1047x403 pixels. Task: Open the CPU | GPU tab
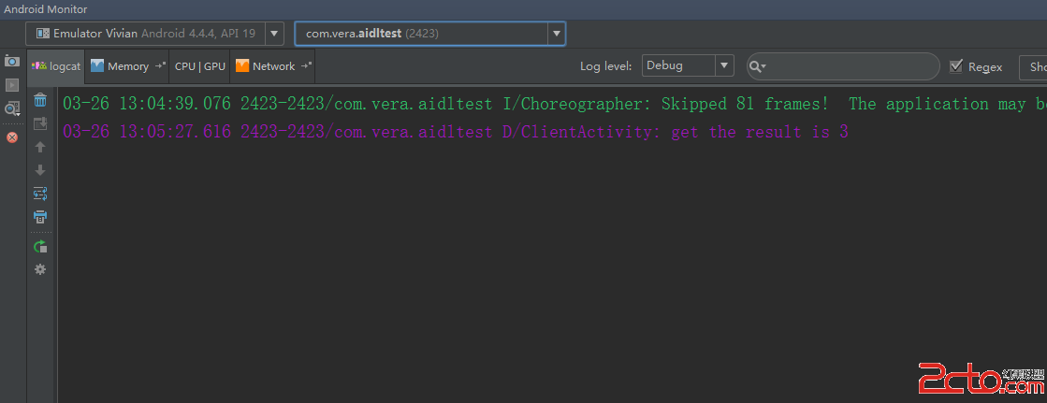(199, 66)
